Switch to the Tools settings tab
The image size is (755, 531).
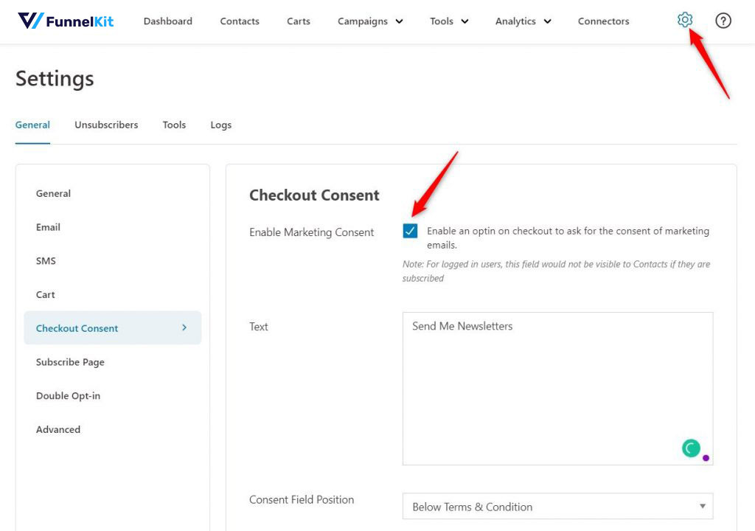click(174, 125)
